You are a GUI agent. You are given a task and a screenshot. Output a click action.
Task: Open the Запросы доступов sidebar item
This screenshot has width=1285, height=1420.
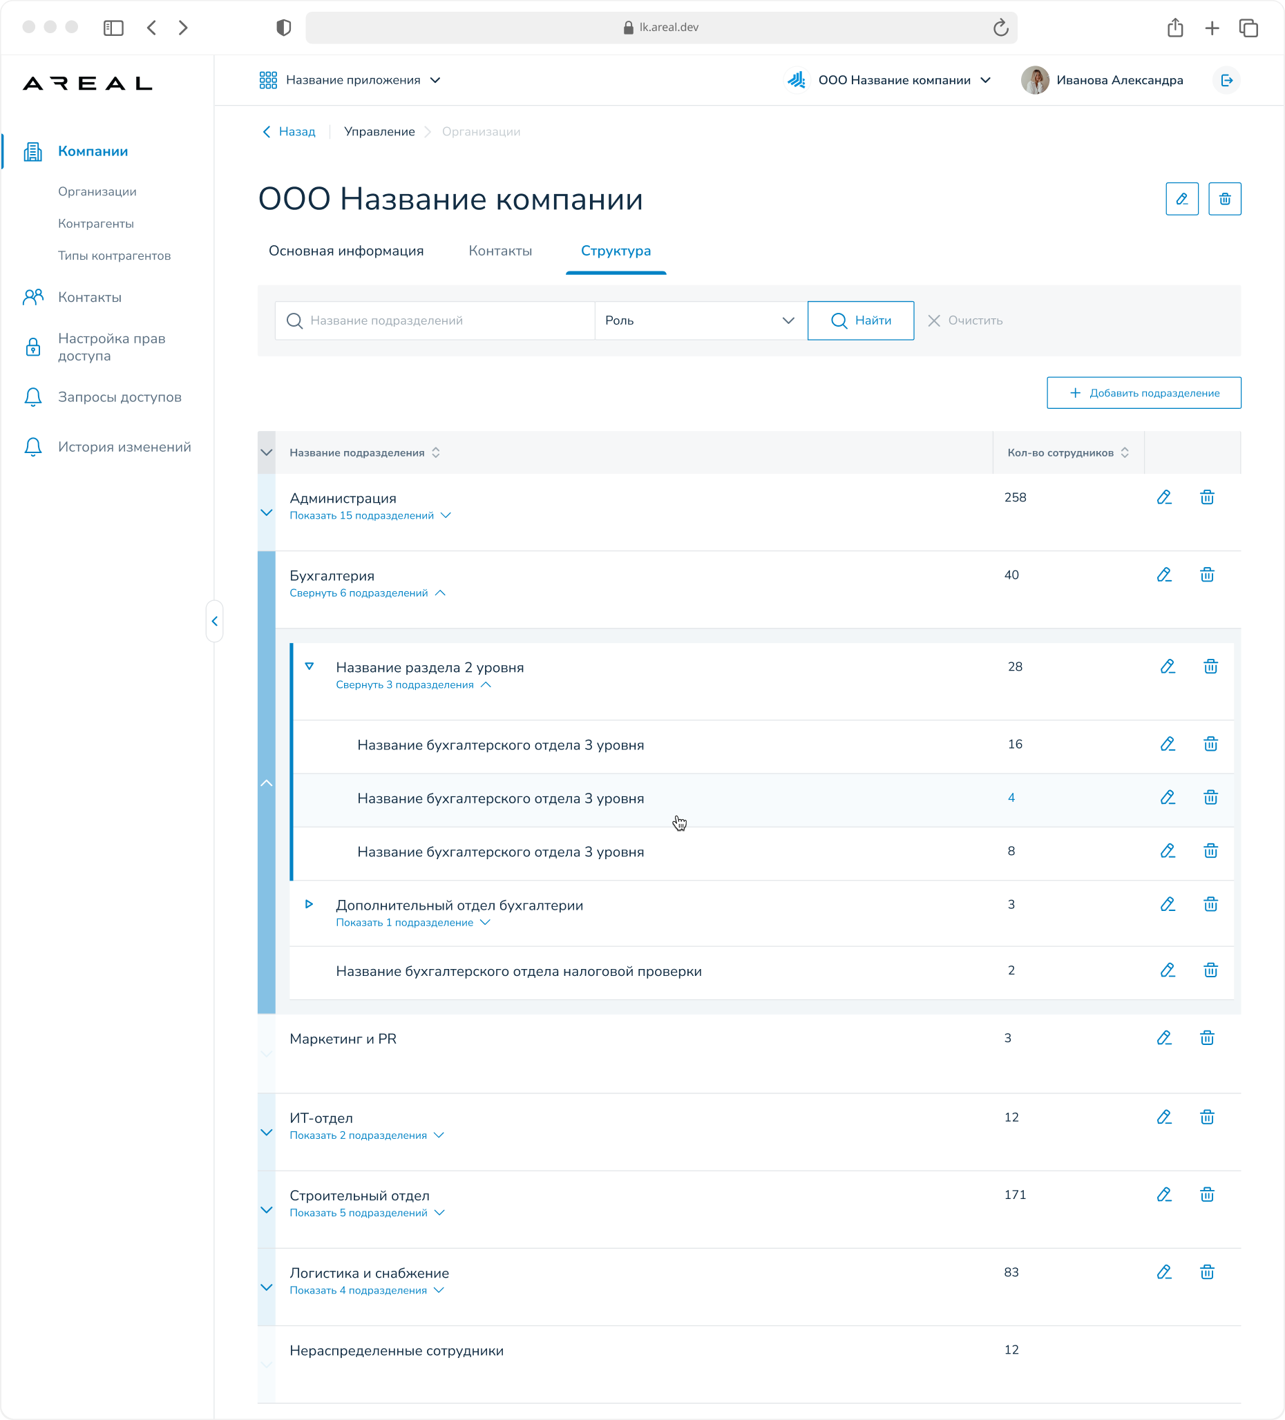point(120,397)
